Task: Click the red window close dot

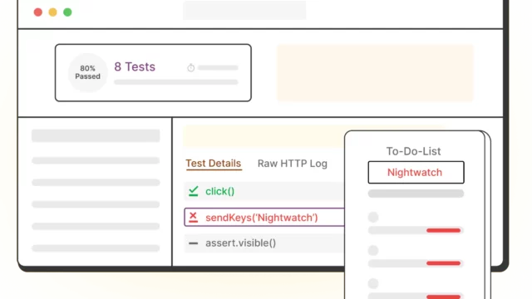Action: click(x=38, y=12)
